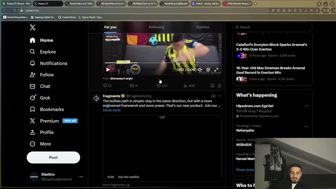Image resolution: width=336 pixels, height=189 pixels.
Task: Enter video fullscreen mode
Action: click(x=216, y=70)
